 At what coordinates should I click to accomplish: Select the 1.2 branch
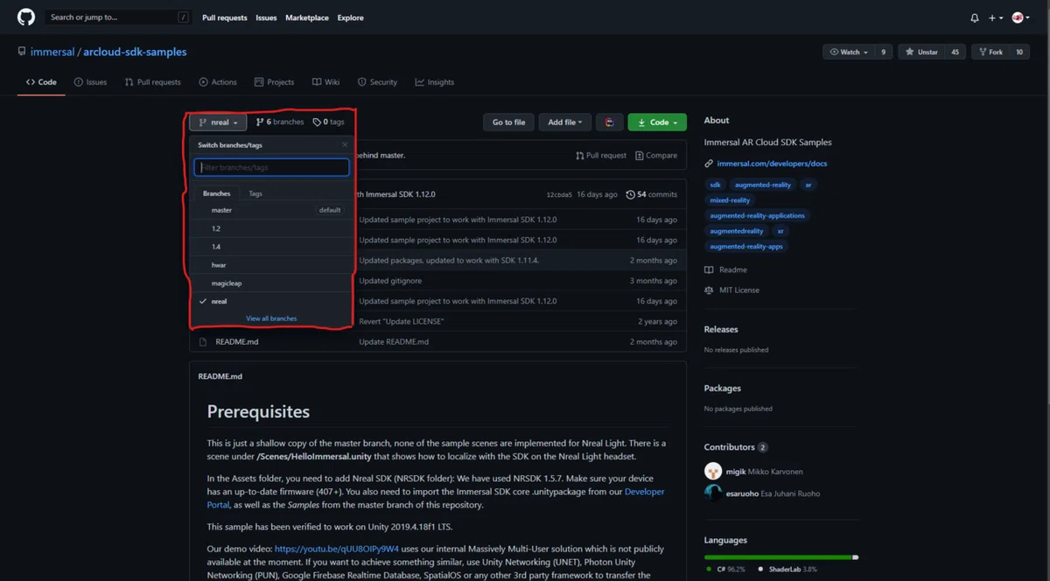pos(271,228)
